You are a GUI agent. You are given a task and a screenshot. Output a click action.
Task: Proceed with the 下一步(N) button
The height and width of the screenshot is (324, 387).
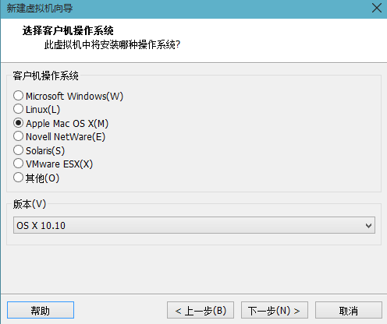(275, 310)
